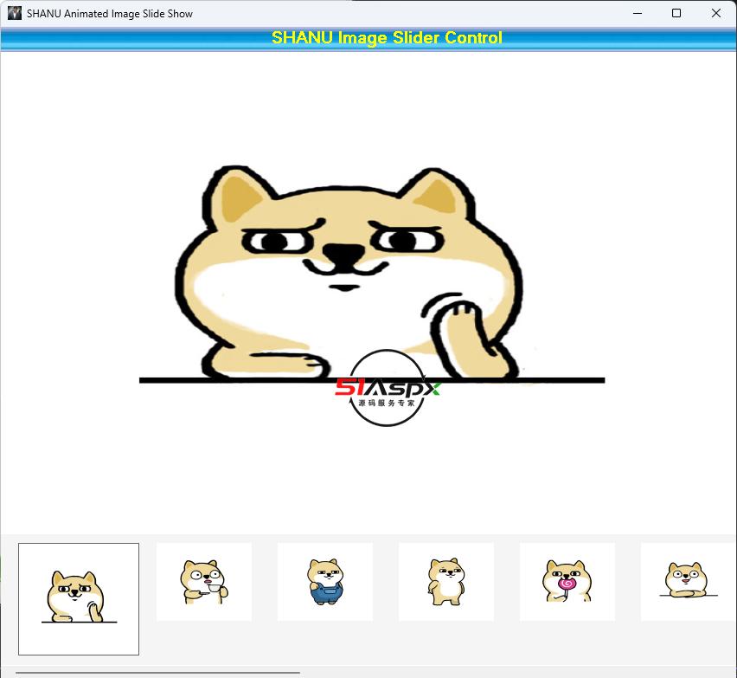This screenshot has width=737, height=678.
Task: Select the partially visible crossed-arms dog thumbnail
Action: click(x=687, y=581)
